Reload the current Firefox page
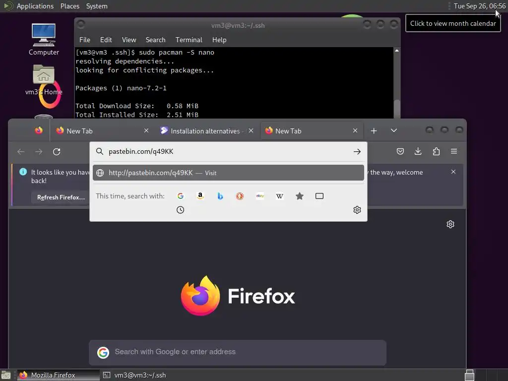Viewport: 508px width, 381px height. pos(57,152)
